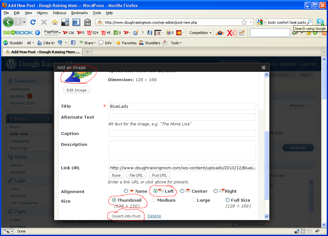The width and height of the screenshot is (328, 236).
Task: Click the search magnifier icon
Action: pyautogui.click(x=309, y=22)
